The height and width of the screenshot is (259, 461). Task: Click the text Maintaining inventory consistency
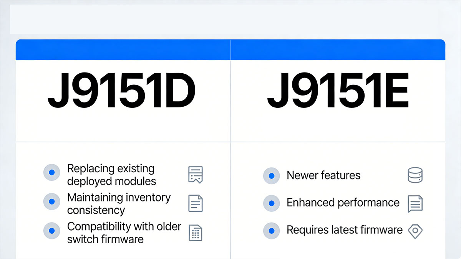coord(119,204)
